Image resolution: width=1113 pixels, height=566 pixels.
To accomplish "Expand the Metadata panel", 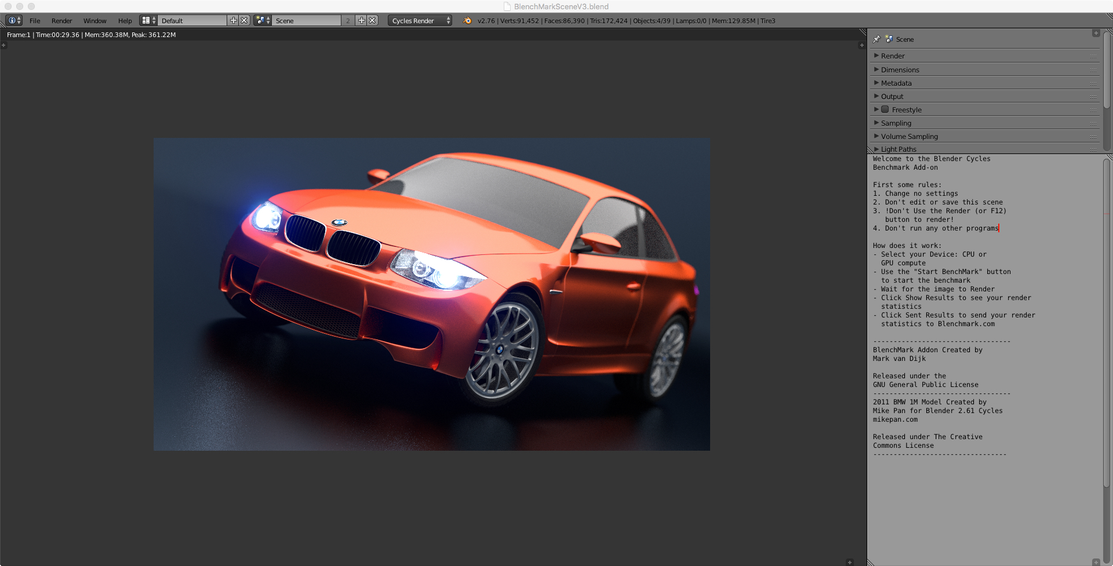I will click(x=876, y=83).
